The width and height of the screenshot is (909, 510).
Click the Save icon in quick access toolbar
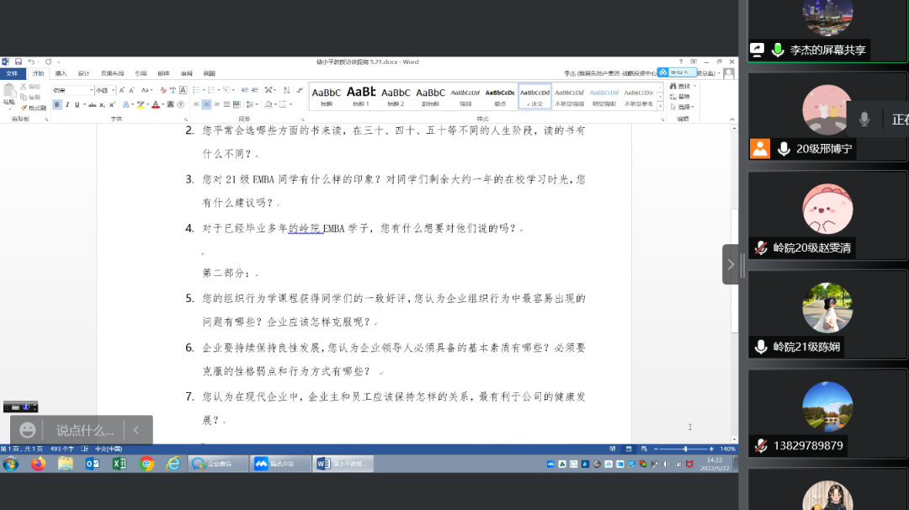18,61
